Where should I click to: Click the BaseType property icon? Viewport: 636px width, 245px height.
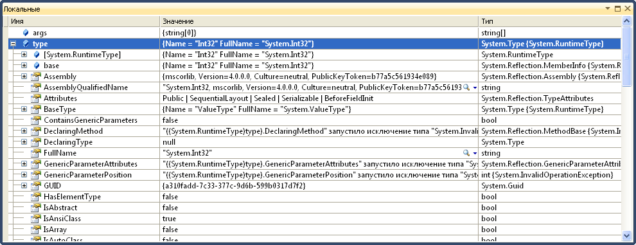point(37,109)
